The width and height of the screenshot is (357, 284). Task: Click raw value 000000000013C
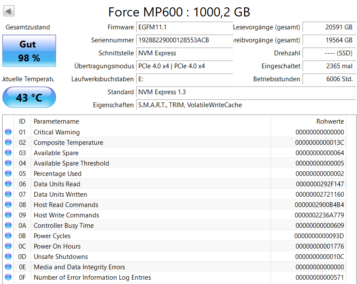point(320,143)
